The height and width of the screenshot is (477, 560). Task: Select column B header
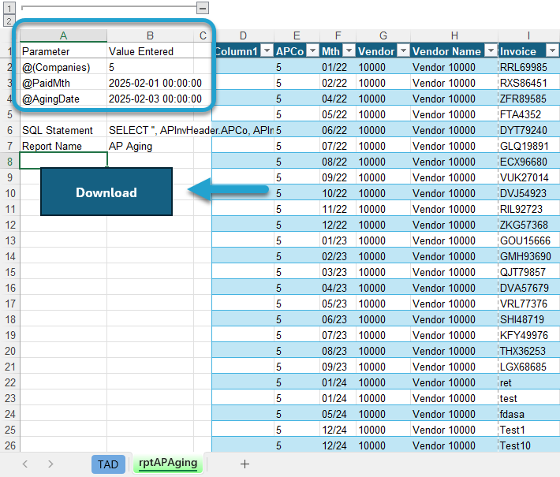(150, 35)
